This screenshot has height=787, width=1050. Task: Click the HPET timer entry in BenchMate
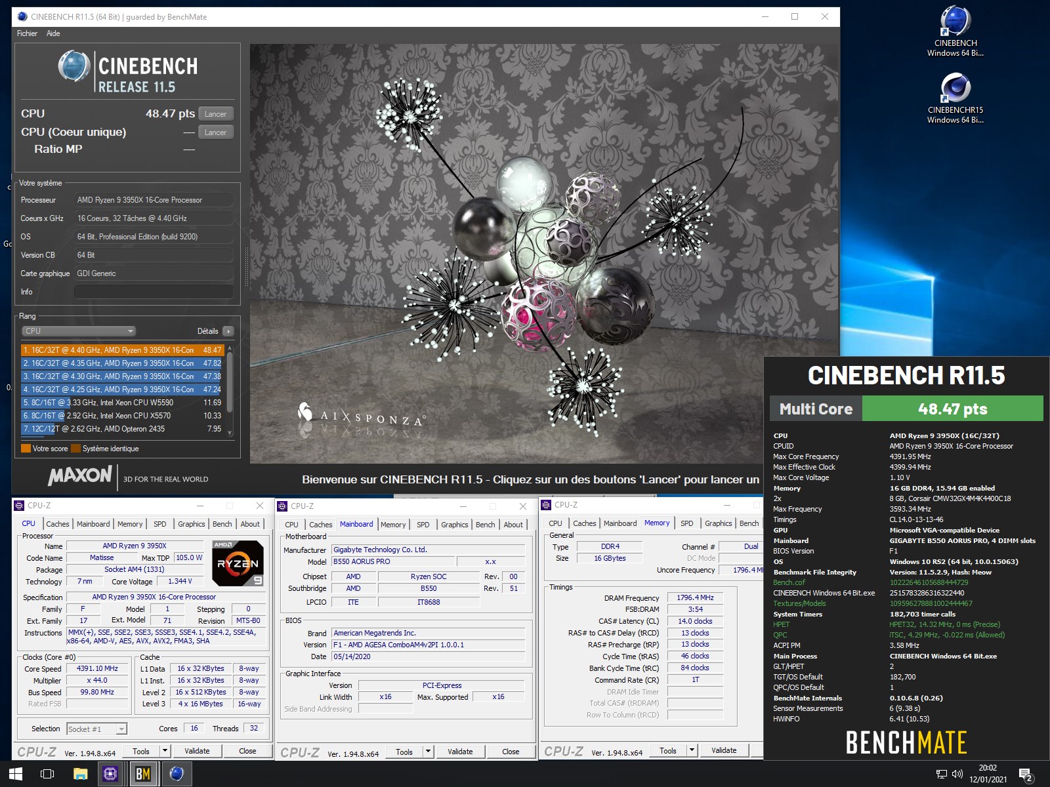click(781, 624)
